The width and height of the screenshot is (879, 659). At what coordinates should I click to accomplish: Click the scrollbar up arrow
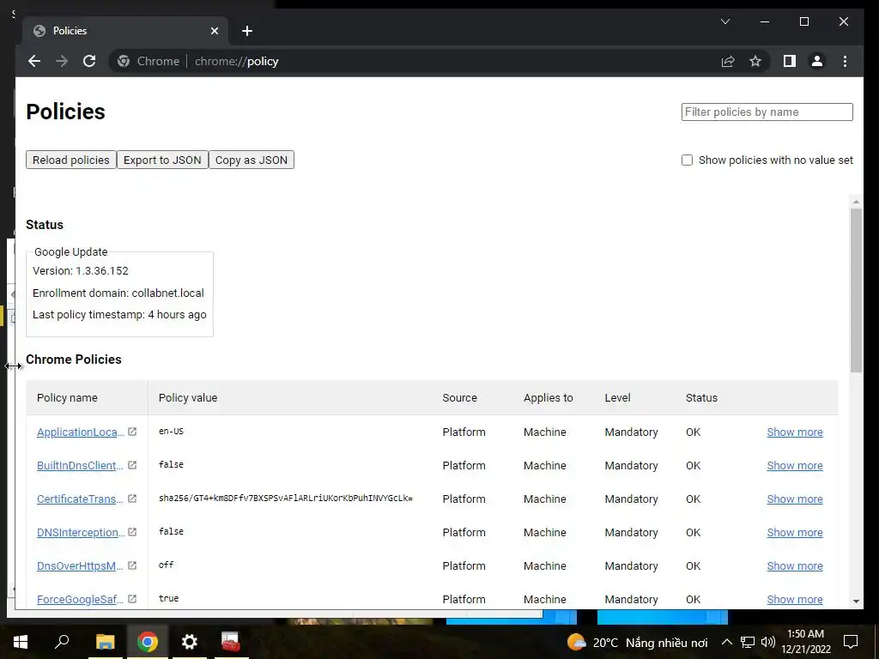pos(856,201)
